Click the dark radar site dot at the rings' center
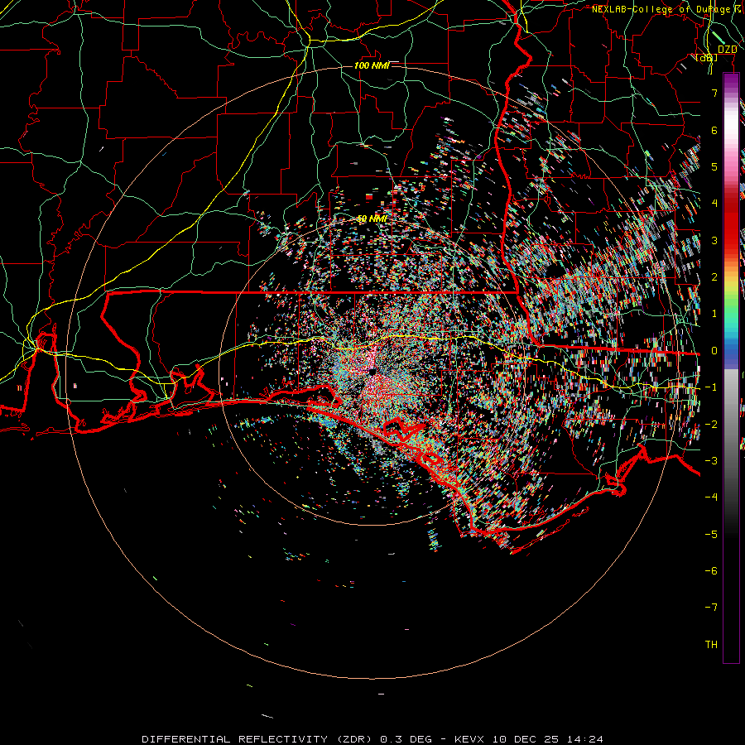Image resolution: width=745 pixels, height=745 pixels. point(372,372)
